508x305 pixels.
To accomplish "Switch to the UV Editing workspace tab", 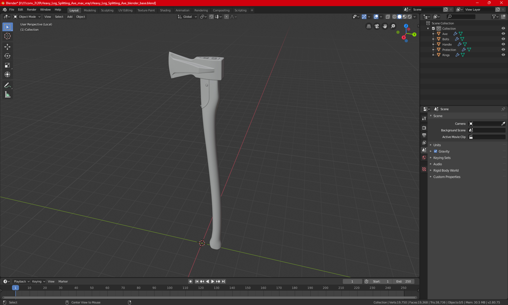I will coord(125,10).
